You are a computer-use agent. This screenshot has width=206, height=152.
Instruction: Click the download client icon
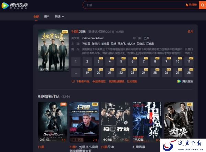[x=73, y=81]
